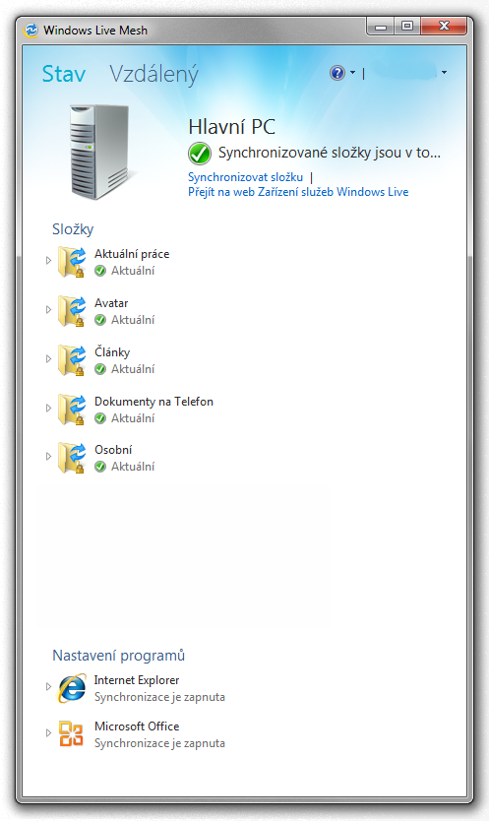Viewport: 489px width, 821px height.
Task: Click the large green sync status checkmark
Action: click(200, 154)
